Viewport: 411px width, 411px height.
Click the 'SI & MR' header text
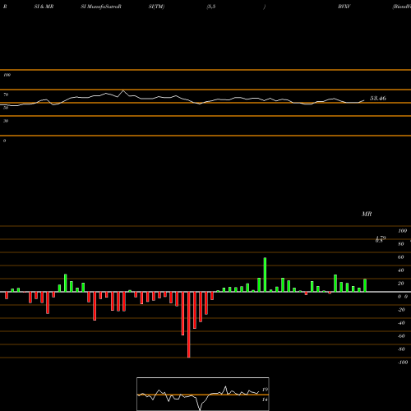click(44, 7)
